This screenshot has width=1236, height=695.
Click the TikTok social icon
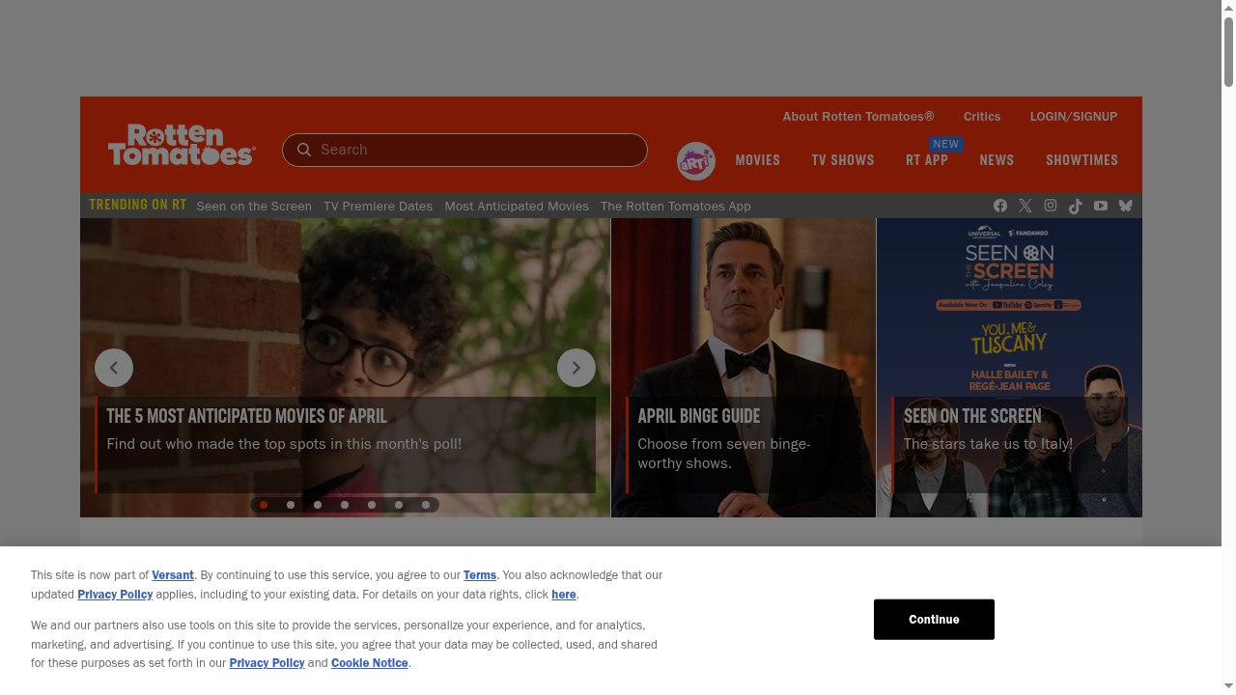[1076, 206]
